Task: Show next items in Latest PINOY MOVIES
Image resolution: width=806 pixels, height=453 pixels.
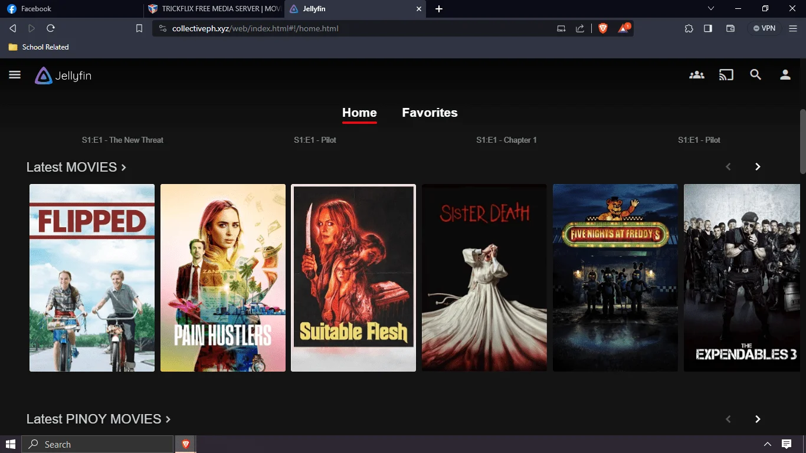Action: click(758, 419)
